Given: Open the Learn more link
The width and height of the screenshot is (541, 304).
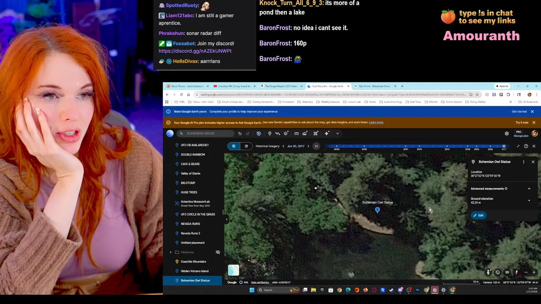Looking at the screenshot, I should 376,122.
